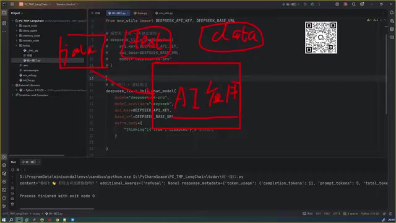This screenshot has width=396, height=223.
Task: Click the editor vertical scrollbar
Action: pos(386,74)
